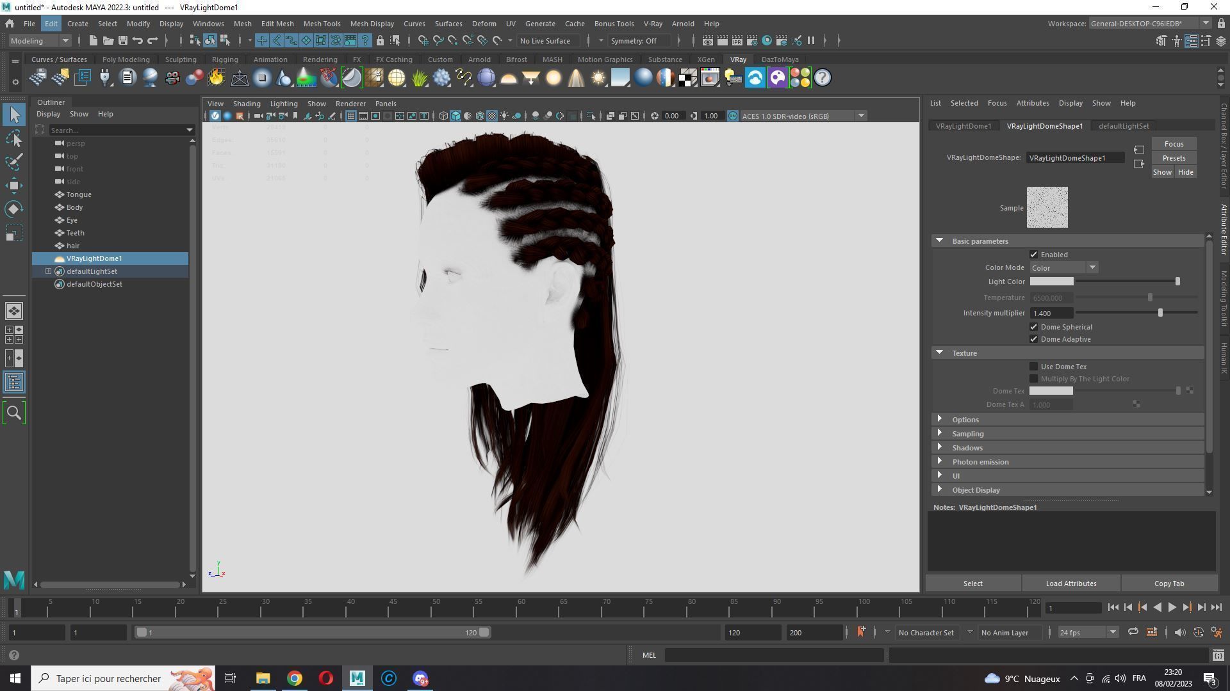
Task: Open the Workspace dropdown
Action: click(1149, 24)
